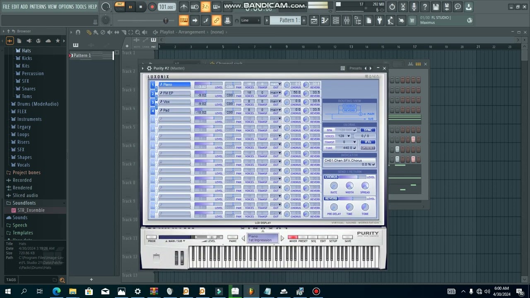
Task: Expand the Drums (ModeAudio) folder
Action: coord(38,104)
